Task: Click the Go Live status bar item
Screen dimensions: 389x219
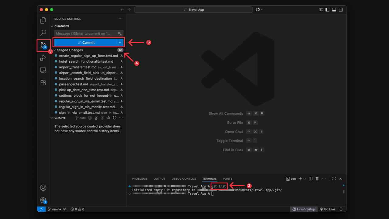Action: (327, 209)
